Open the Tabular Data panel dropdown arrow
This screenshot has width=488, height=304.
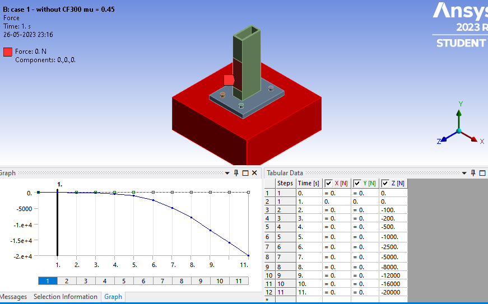(464, 173)
